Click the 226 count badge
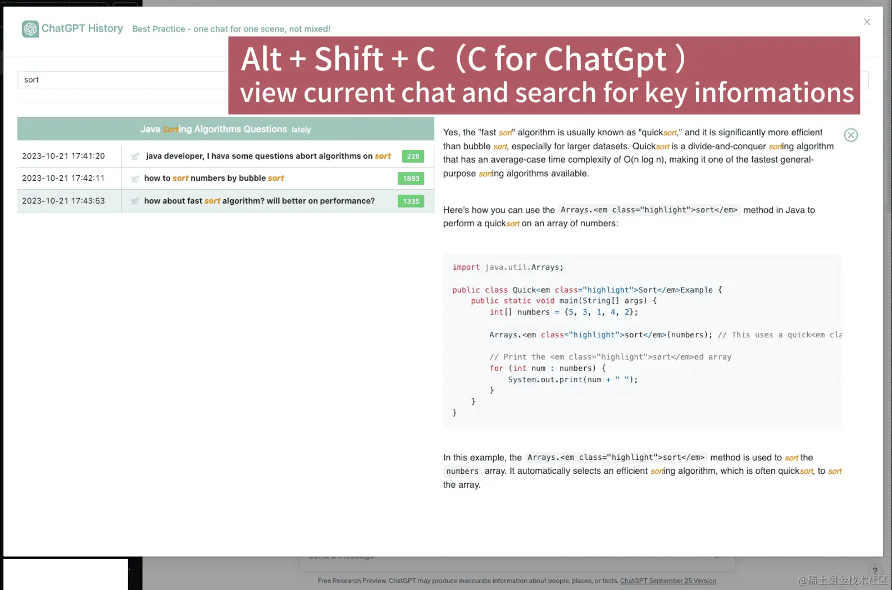This screenshot has width=892, height=590. (413, 157)
